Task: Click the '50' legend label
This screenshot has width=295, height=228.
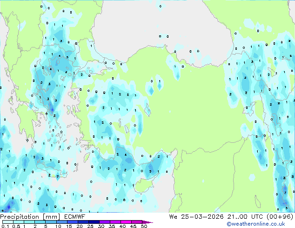Action: (144, 226)
